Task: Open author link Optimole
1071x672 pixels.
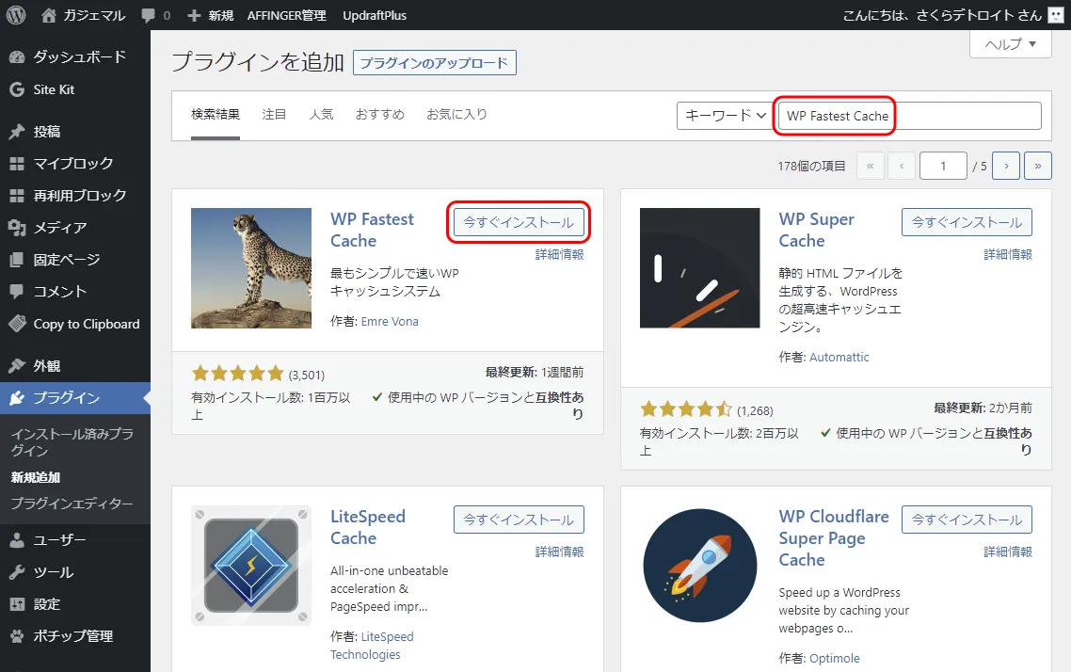Action: (x=834, y=658)
